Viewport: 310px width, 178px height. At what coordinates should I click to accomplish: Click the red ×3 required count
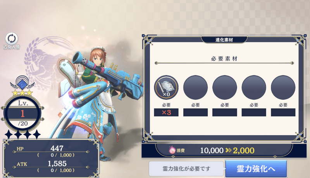166,112
